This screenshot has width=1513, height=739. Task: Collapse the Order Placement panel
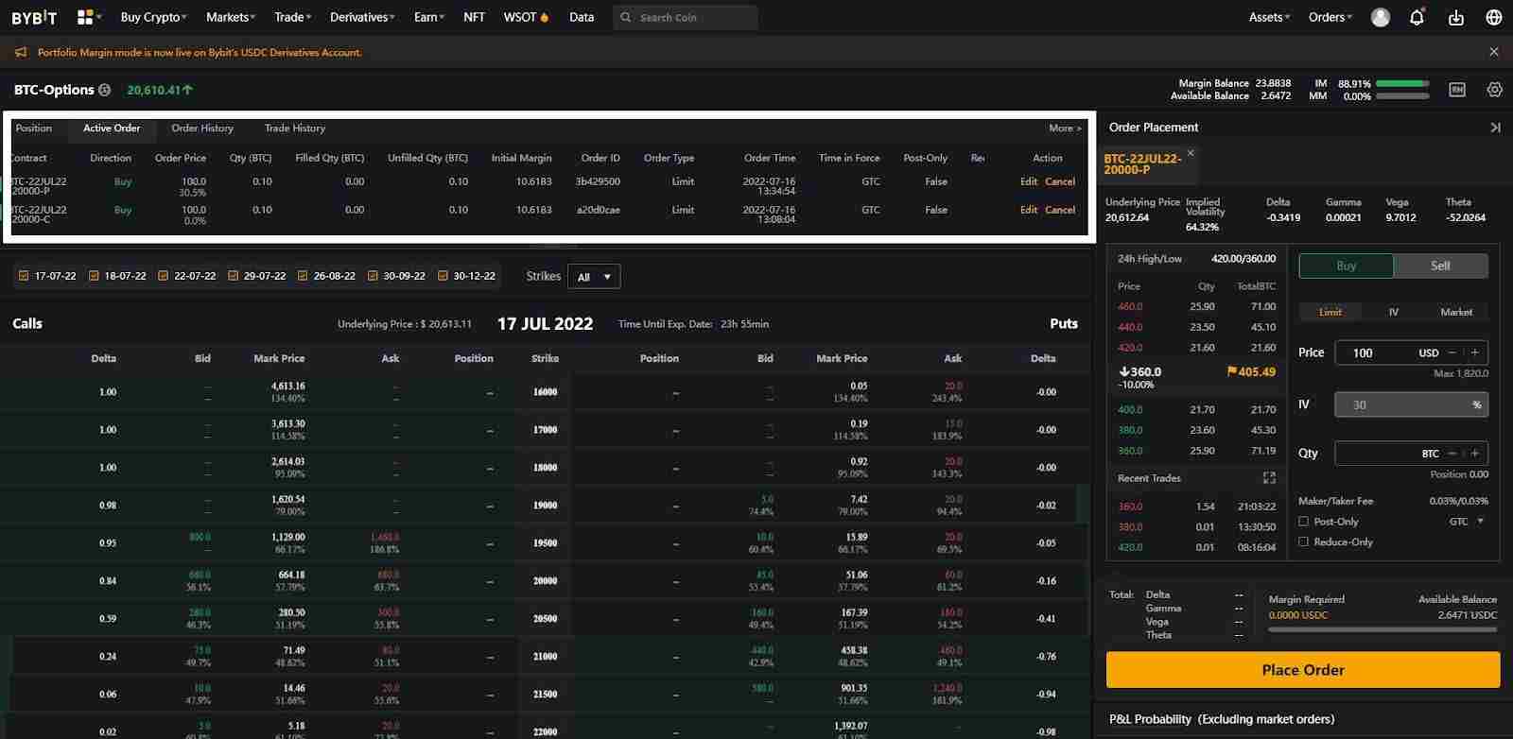[x=1495, y=128]
